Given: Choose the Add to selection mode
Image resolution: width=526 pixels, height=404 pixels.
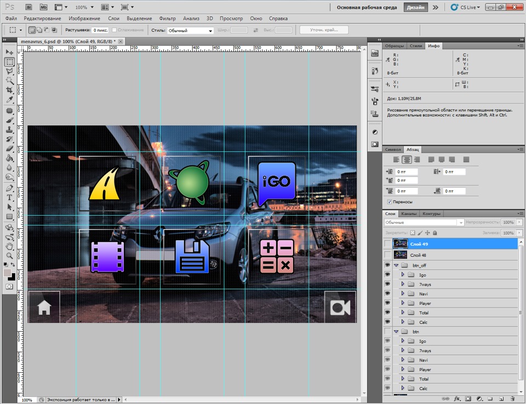Looking at the screenshot, I should click(39, 30).
